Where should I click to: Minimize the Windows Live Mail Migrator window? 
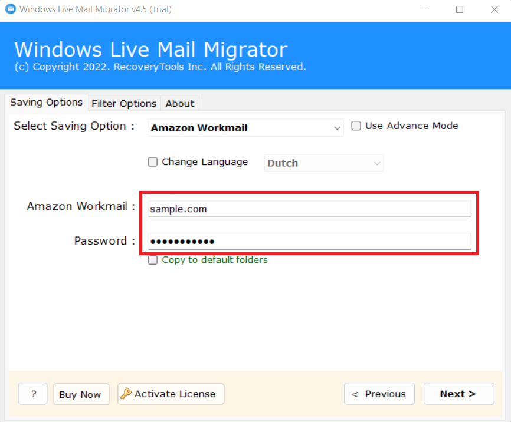425,9
